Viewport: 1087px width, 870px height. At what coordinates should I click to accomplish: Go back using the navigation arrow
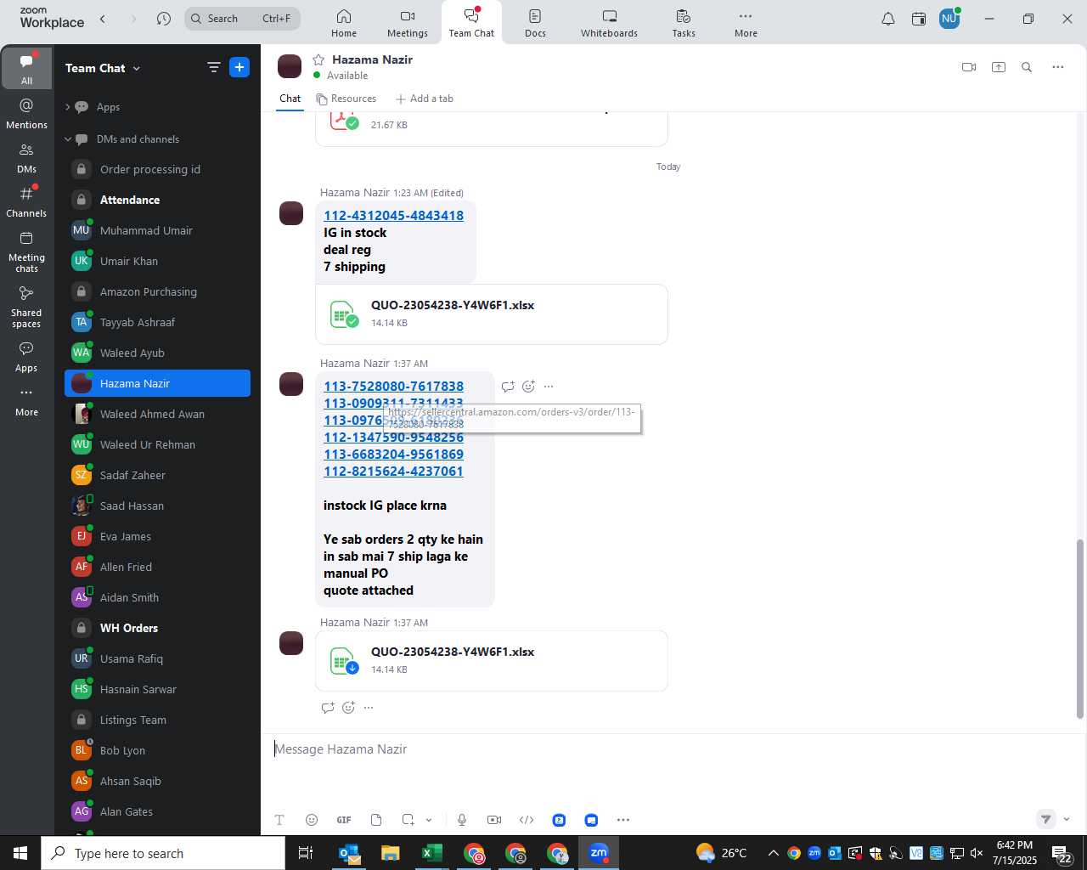pyautogui.click(x=103, y=19)
